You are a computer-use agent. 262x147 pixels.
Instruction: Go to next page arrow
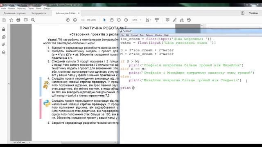75,20
